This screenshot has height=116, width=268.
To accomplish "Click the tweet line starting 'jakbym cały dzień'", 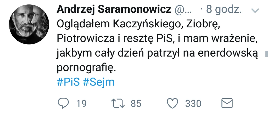I will pos(157,53).
